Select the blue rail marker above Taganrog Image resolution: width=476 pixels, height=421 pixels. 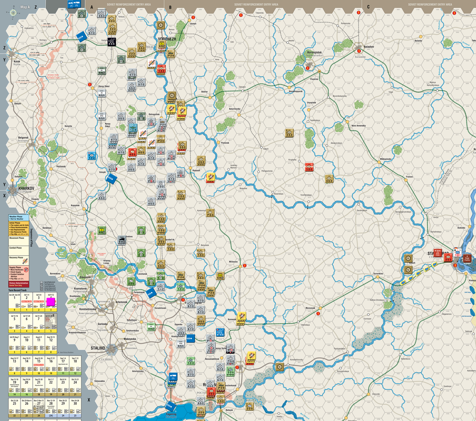tap(170, 406)
